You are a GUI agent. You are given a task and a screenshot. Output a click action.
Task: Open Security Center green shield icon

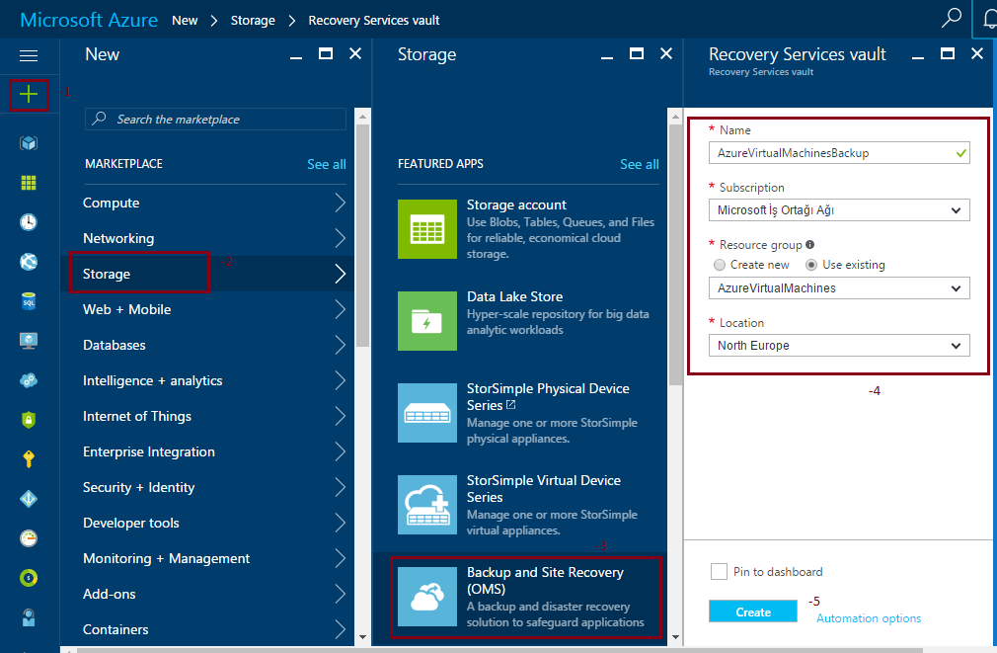click(x=29, y=420)
